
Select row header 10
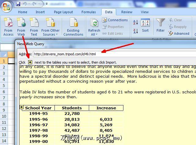pyautogui.click(x=4, y=116)
